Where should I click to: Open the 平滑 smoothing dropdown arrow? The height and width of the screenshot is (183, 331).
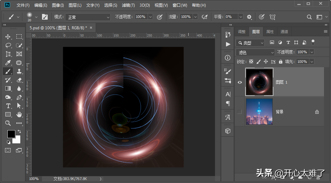[x=241, y=17]
